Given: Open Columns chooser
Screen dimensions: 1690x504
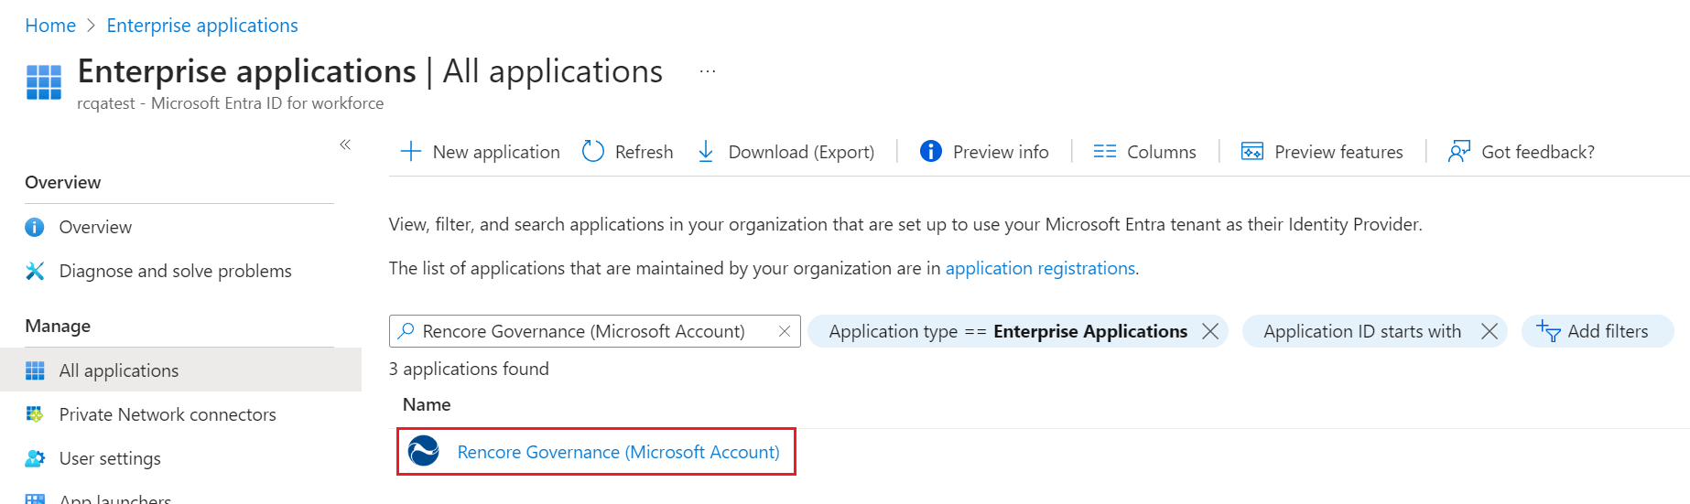Looking at the screenshot, I should 1162,152.
